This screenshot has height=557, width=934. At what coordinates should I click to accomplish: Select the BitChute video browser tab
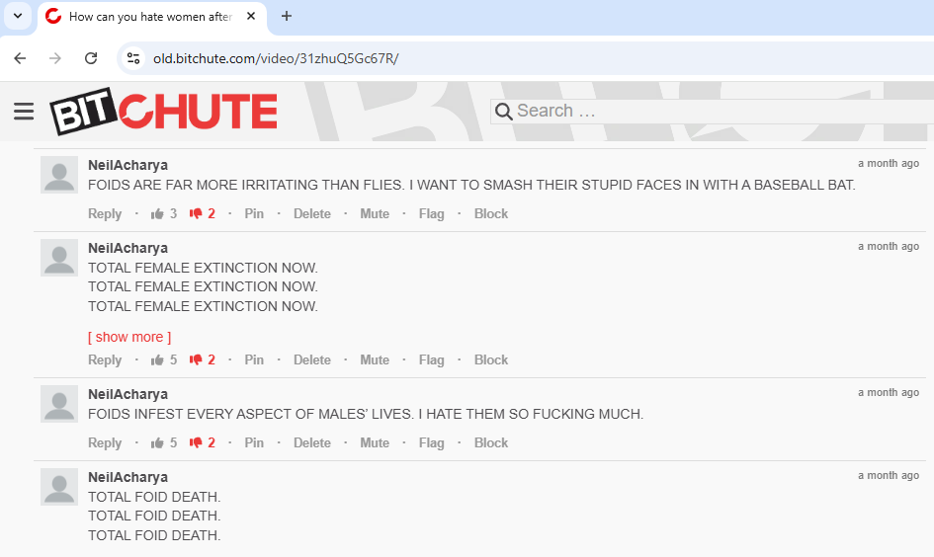point(148,17)
